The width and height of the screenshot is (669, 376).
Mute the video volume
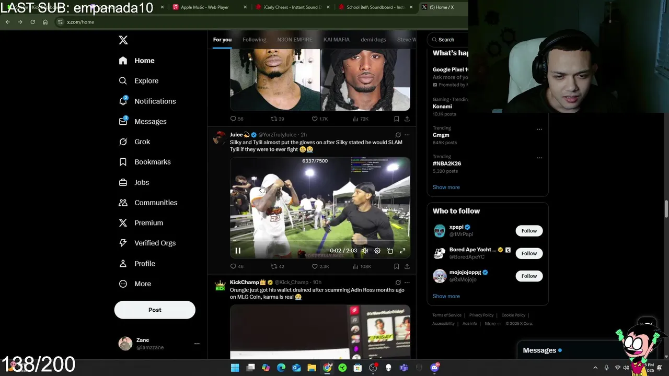pyautogui.click(x=365, y=251)
